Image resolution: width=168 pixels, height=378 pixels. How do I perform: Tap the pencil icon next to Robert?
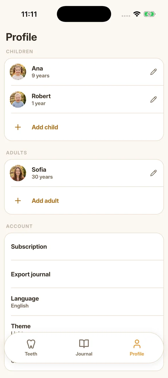(154, 99)
